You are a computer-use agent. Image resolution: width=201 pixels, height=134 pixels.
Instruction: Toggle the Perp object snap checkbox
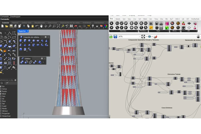pyautogui.click(x=1, y=101)
